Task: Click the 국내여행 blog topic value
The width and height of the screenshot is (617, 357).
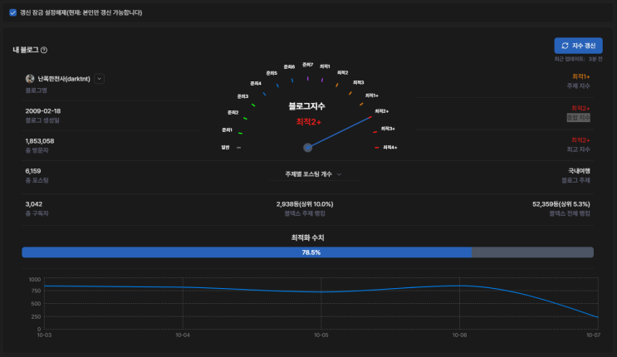Action: click(x=580, y=171)
